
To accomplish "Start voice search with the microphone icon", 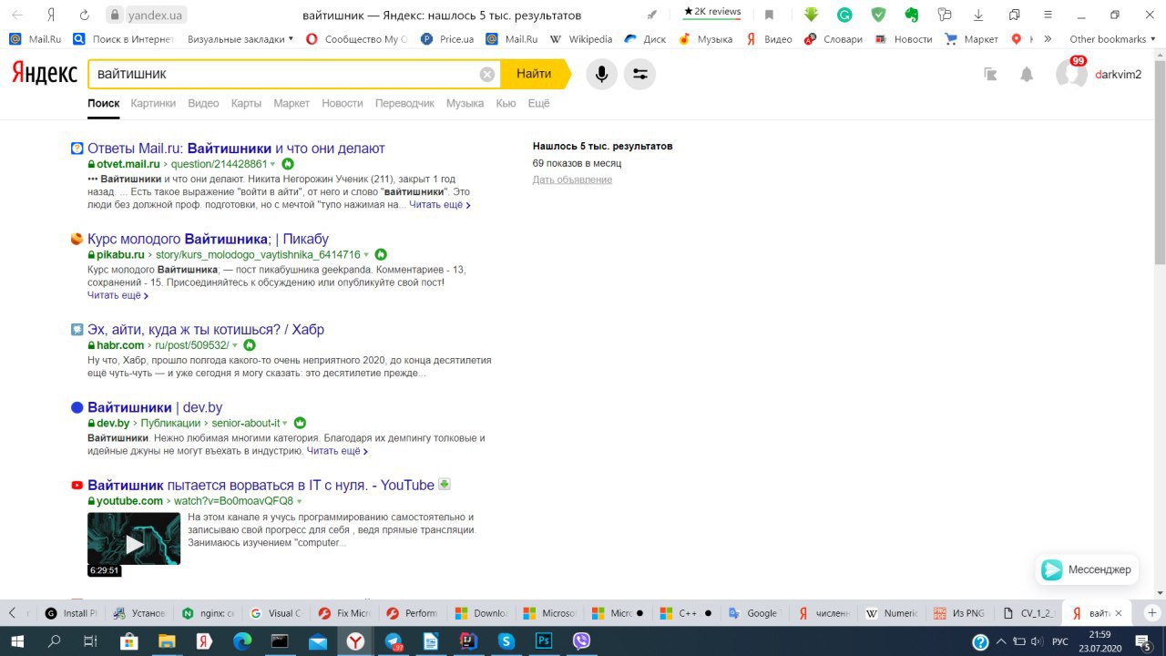I will (601, 74).
